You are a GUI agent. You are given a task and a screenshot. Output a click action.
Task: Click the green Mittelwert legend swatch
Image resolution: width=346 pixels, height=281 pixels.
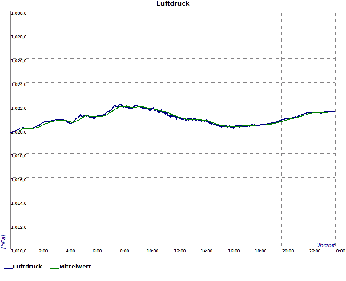55,268
